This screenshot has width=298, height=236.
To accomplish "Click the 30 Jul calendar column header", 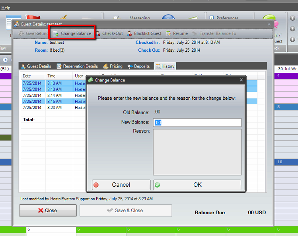I will point(287,69).
